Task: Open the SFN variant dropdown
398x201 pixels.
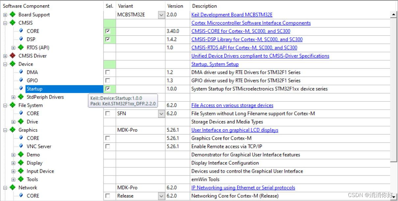Action: (161, 113)
